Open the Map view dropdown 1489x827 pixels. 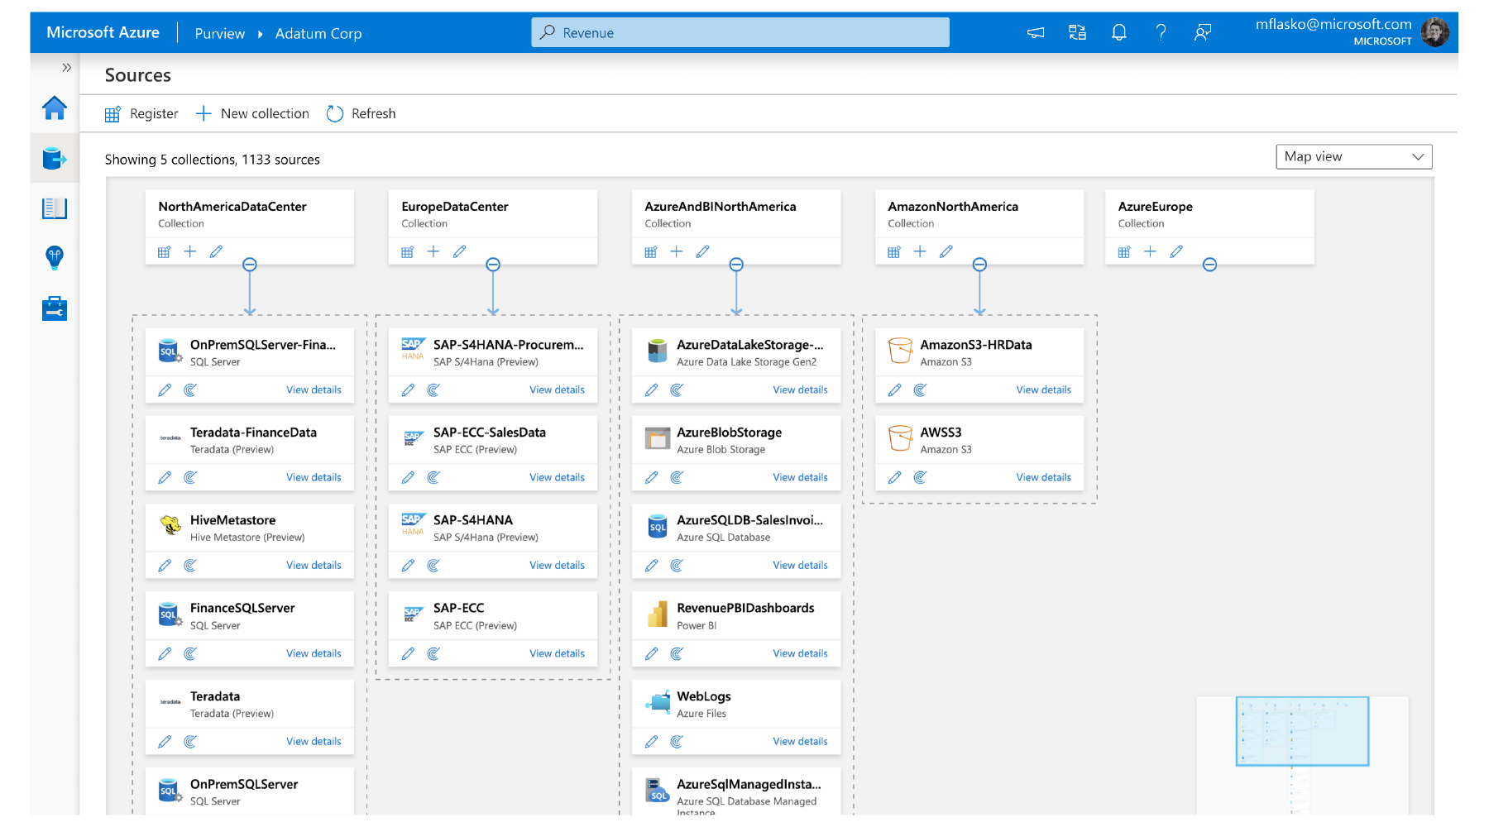pyautogui.click(x=1354, y=156)
